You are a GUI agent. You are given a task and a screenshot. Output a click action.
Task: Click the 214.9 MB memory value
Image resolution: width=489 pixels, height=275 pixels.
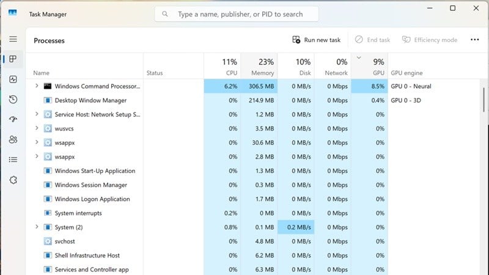click(x=262, y=100)
